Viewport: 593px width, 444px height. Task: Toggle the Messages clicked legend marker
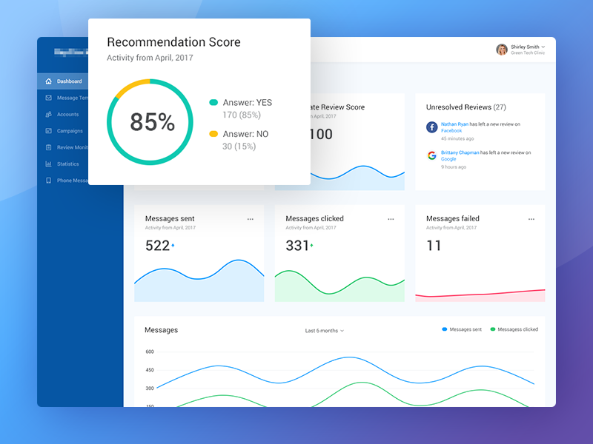coord(493,329)
